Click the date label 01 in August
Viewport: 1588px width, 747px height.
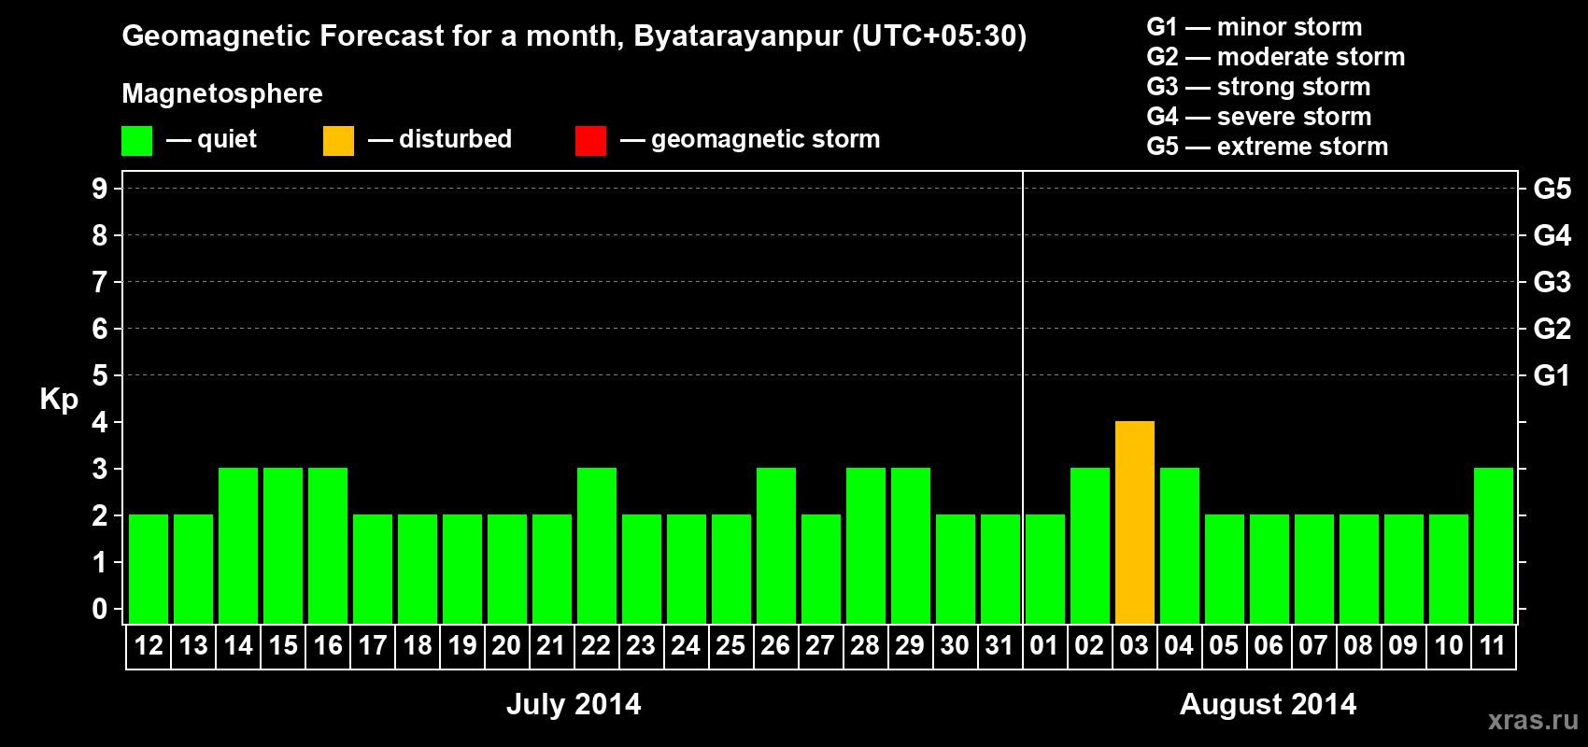[x=1044, y=645]
